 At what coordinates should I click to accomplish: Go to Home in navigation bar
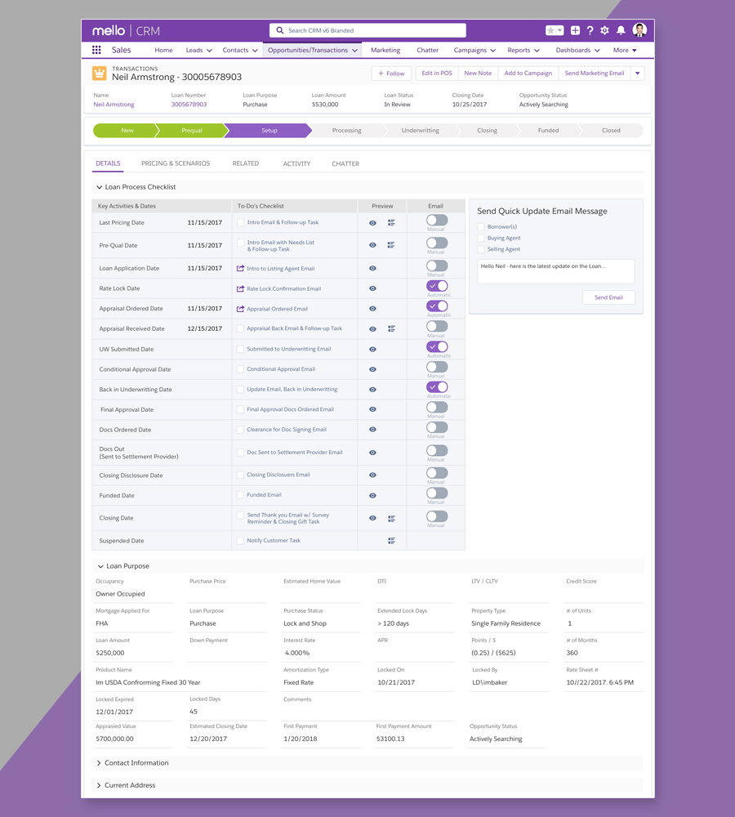click(x=163, y=50)
